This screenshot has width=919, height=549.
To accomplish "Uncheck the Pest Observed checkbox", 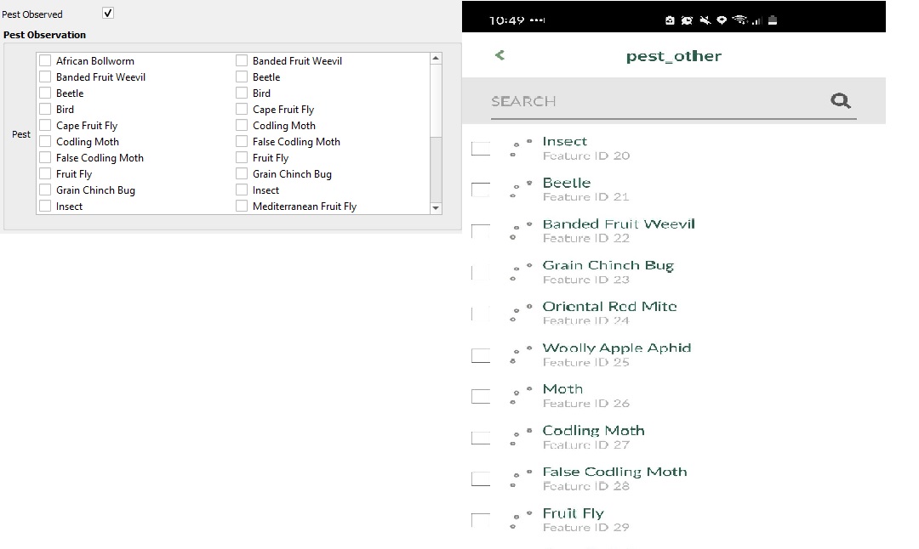I will pyautogui.click(x=108, y=13).
